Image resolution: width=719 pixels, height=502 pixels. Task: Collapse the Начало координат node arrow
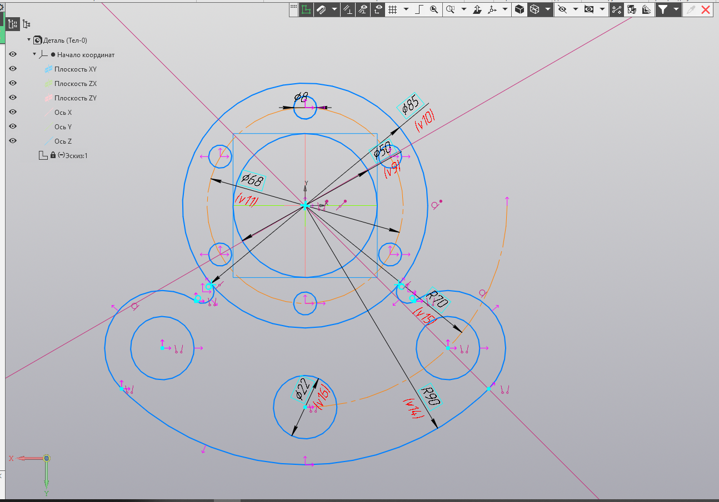(x=34, y=54)
